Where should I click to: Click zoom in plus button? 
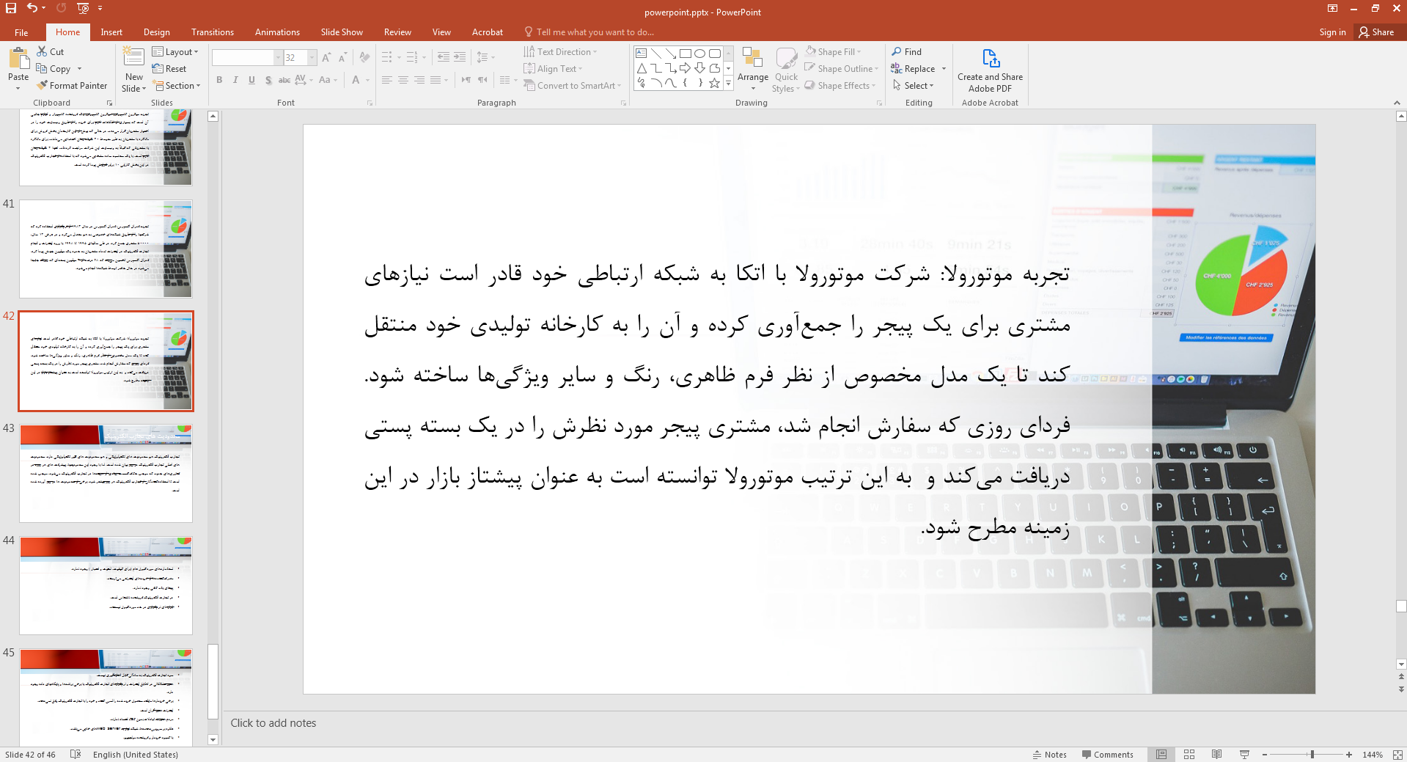coord(1348,754)
